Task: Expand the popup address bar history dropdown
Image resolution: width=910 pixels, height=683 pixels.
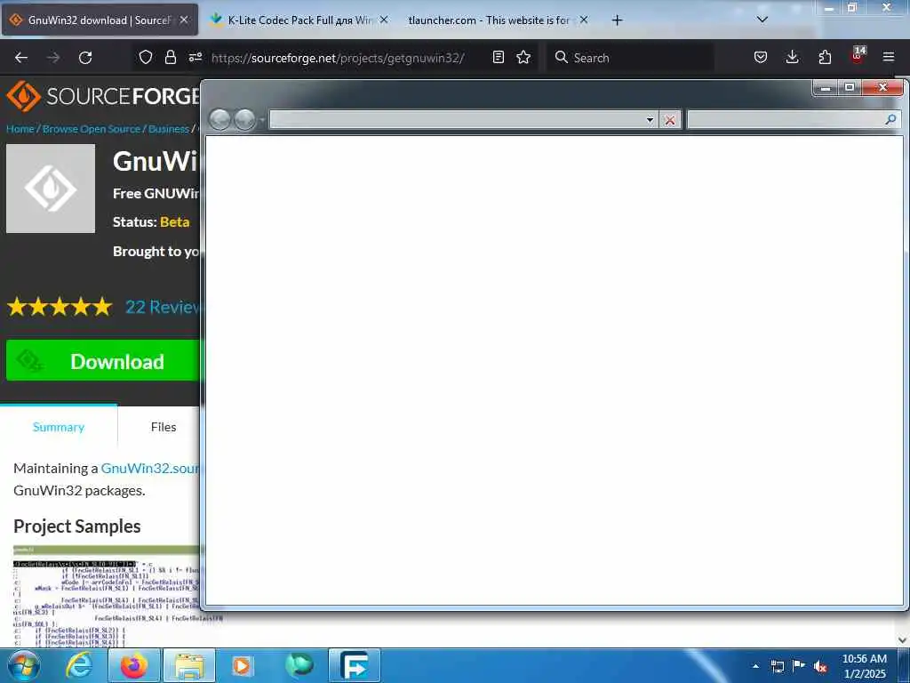Action: [x=650, y=120]
